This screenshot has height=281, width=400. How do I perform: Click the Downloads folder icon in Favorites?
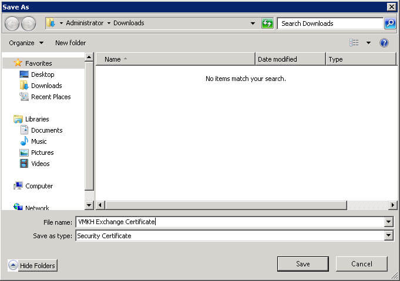click(24, 85)
